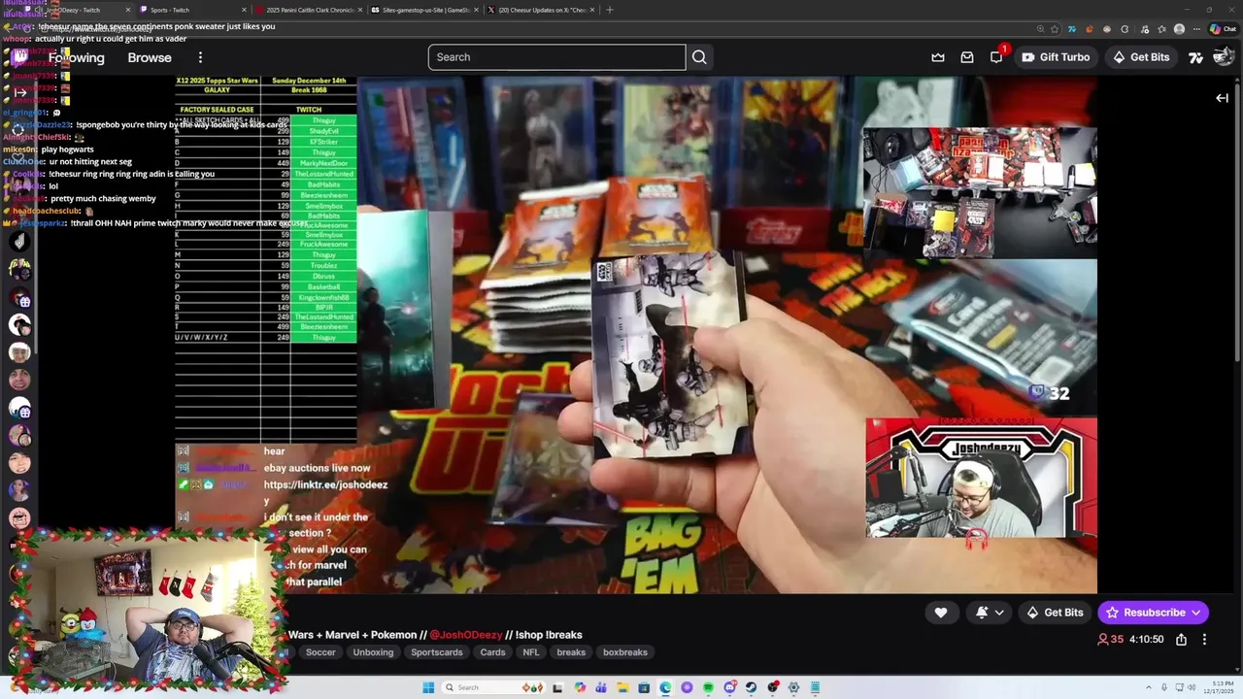Click the Twitch home logo
The image size is (1243, 699).
click(19, 57)
